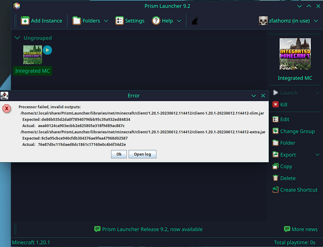The width and height of the screenshot is (323, 247).
Task: Click the black cat icon
Action: point(195,21)
